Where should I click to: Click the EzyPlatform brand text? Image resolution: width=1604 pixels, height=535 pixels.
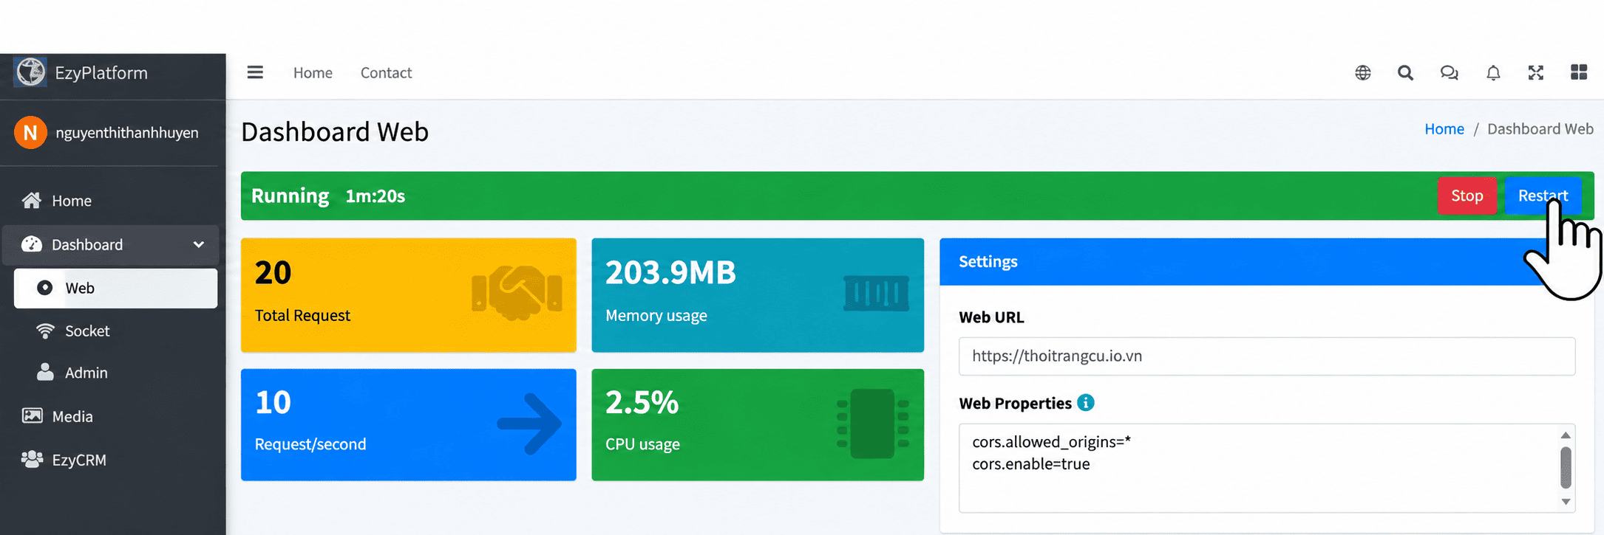pos(101,72)
